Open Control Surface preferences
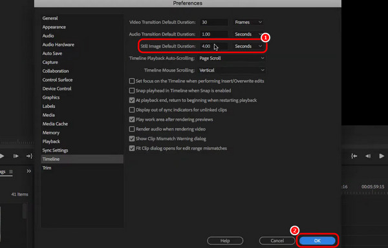Screen dimensions: 388x248 click(x=58, y=80)
